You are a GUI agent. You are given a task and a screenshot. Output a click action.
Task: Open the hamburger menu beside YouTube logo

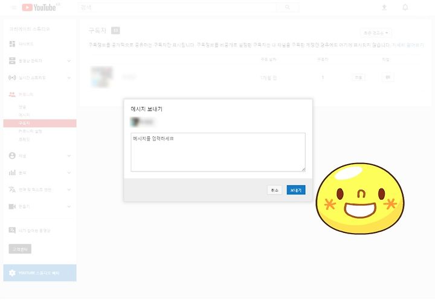click(14, 7)
